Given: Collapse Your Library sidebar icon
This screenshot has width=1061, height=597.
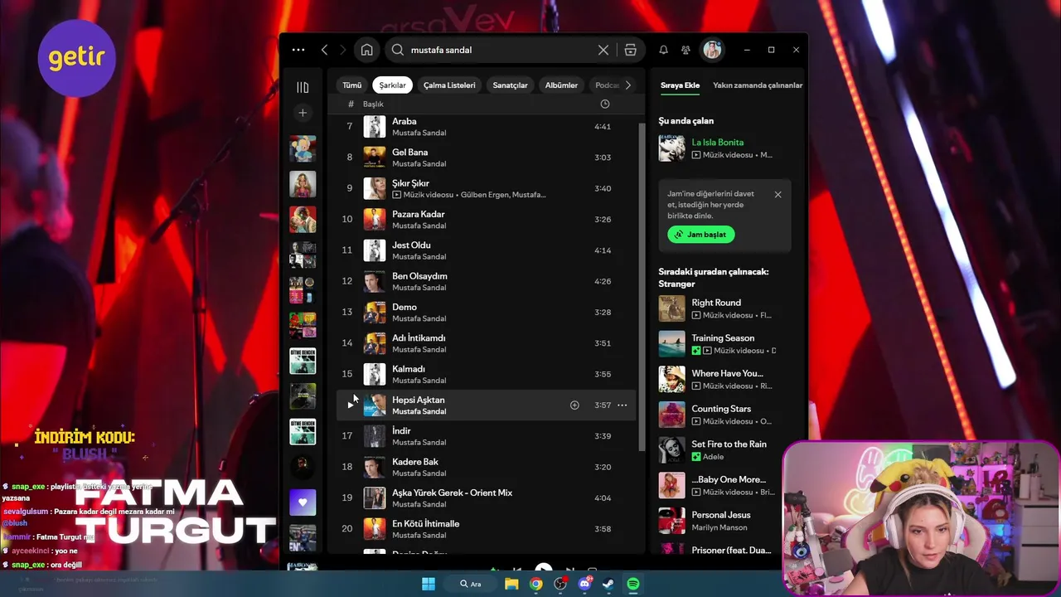Looking at the screenshot, I should [x=303, y=87].
